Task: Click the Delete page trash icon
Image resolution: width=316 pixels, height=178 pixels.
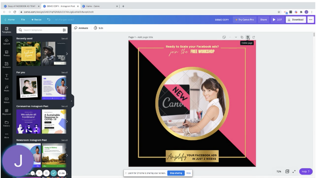Action: [248, 37]
